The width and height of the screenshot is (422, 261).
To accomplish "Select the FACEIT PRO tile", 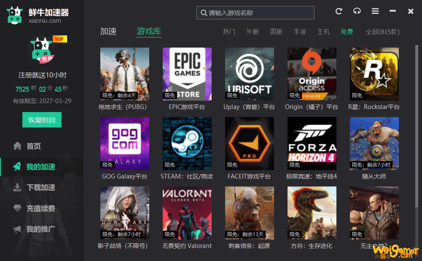I will pyautogui.click(x=250, y=143).
